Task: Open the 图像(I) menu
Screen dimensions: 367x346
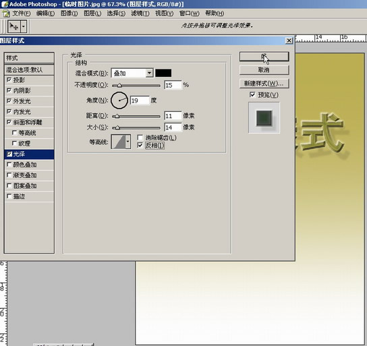Action: [69, 13]
